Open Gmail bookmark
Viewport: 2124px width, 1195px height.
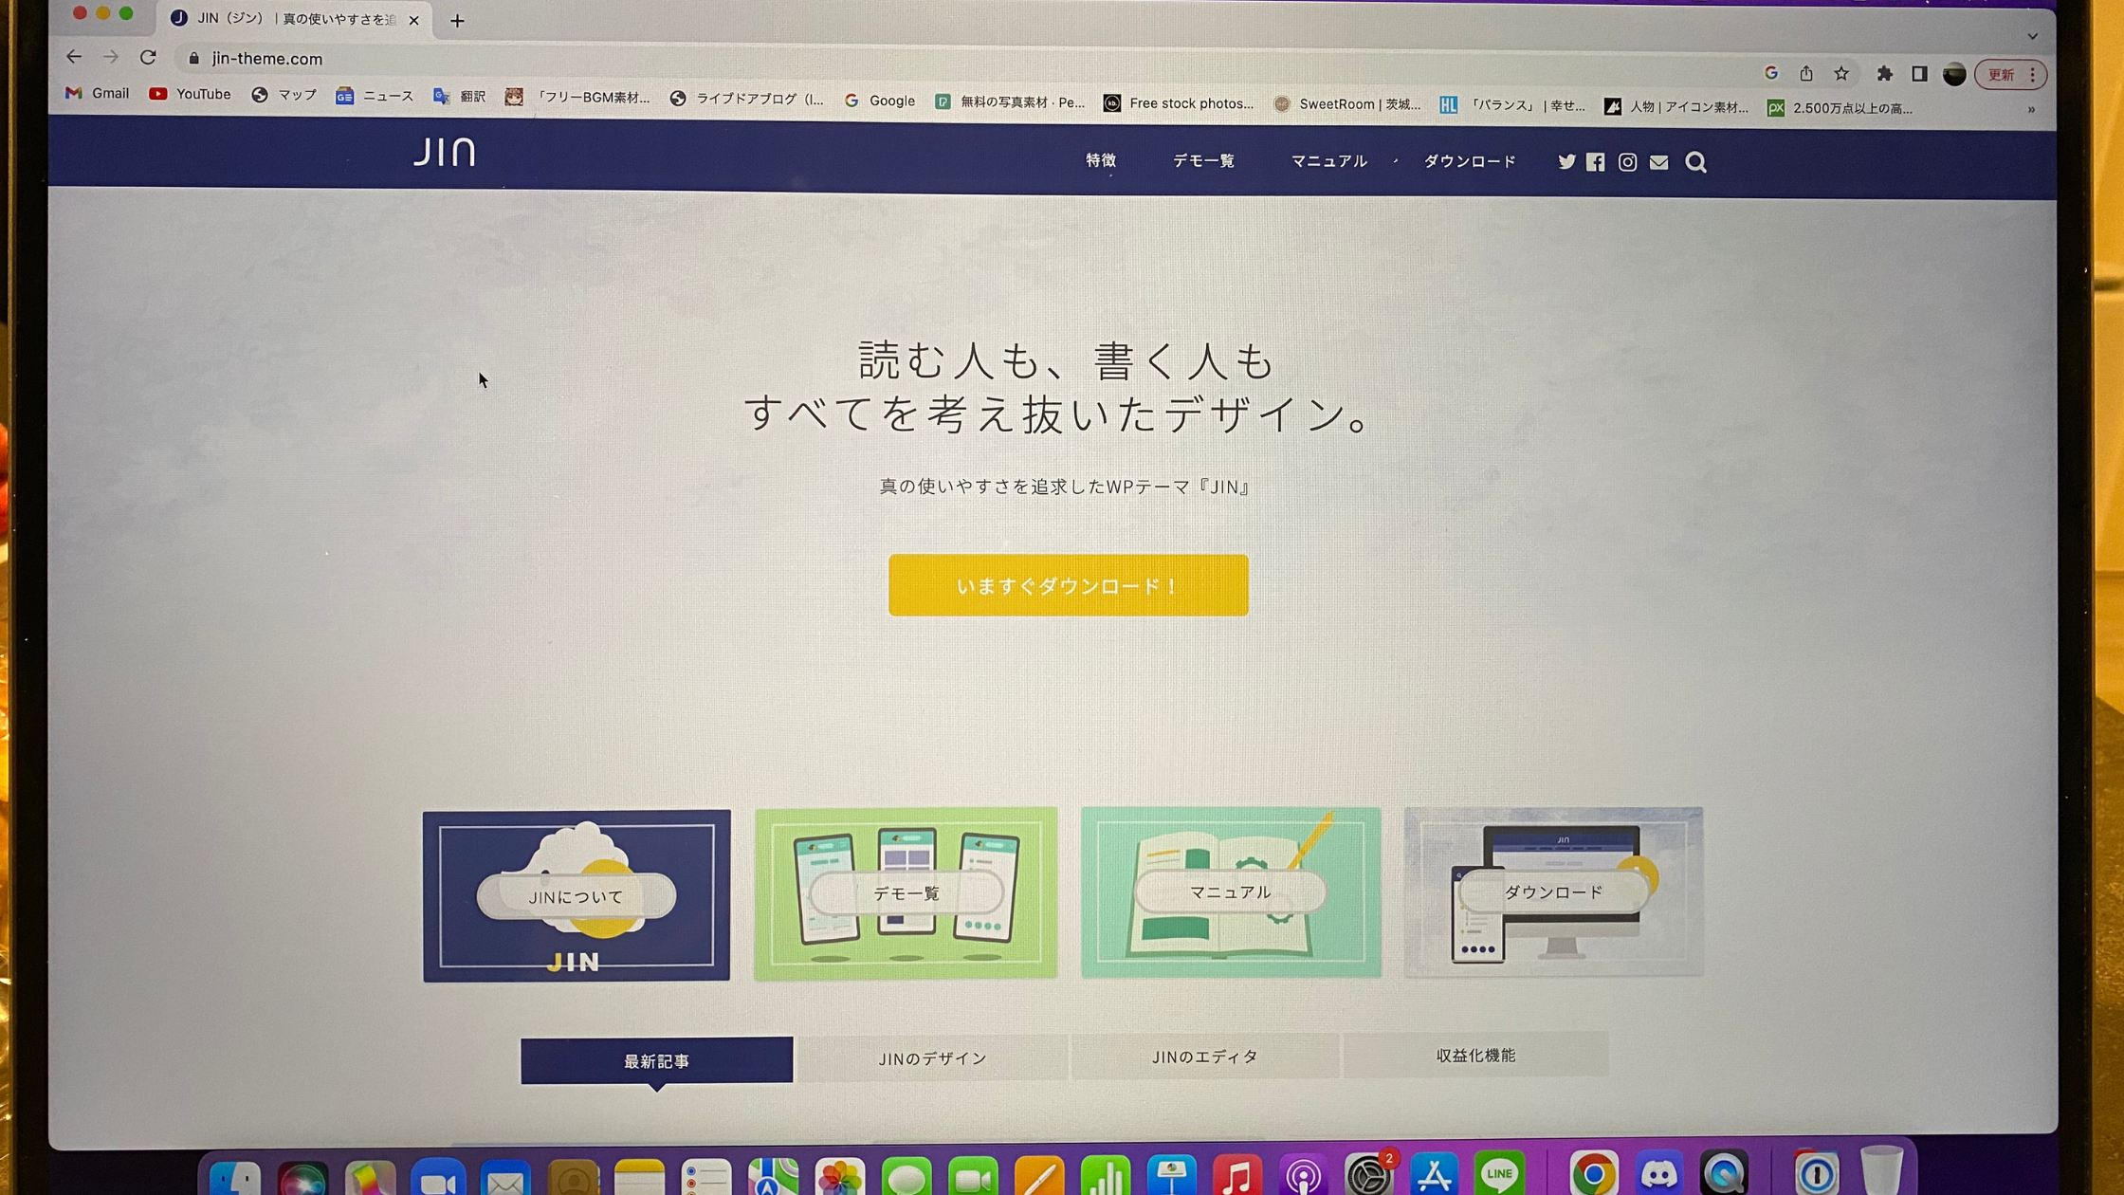pos(97,93)
